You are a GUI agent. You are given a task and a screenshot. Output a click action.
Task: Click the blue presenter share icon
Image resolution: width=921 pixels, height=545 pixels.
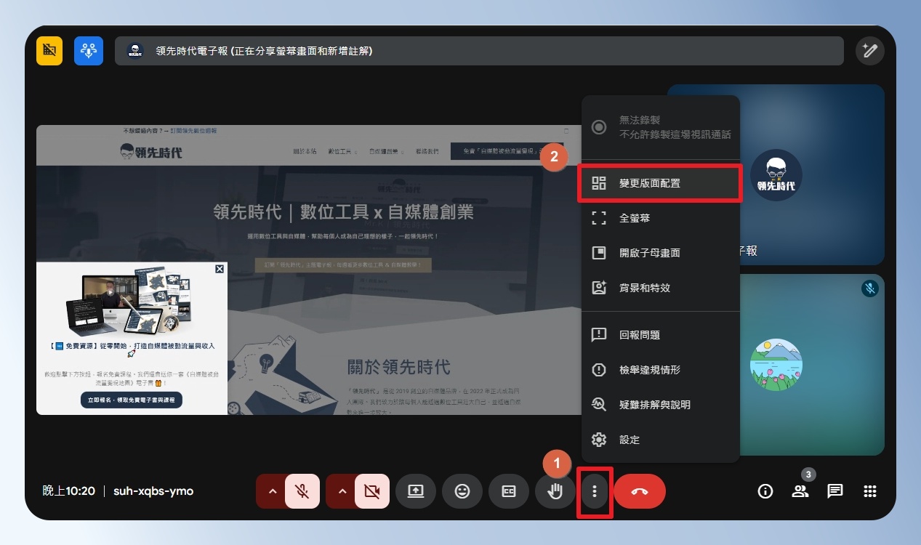click(x=89, y=51)
